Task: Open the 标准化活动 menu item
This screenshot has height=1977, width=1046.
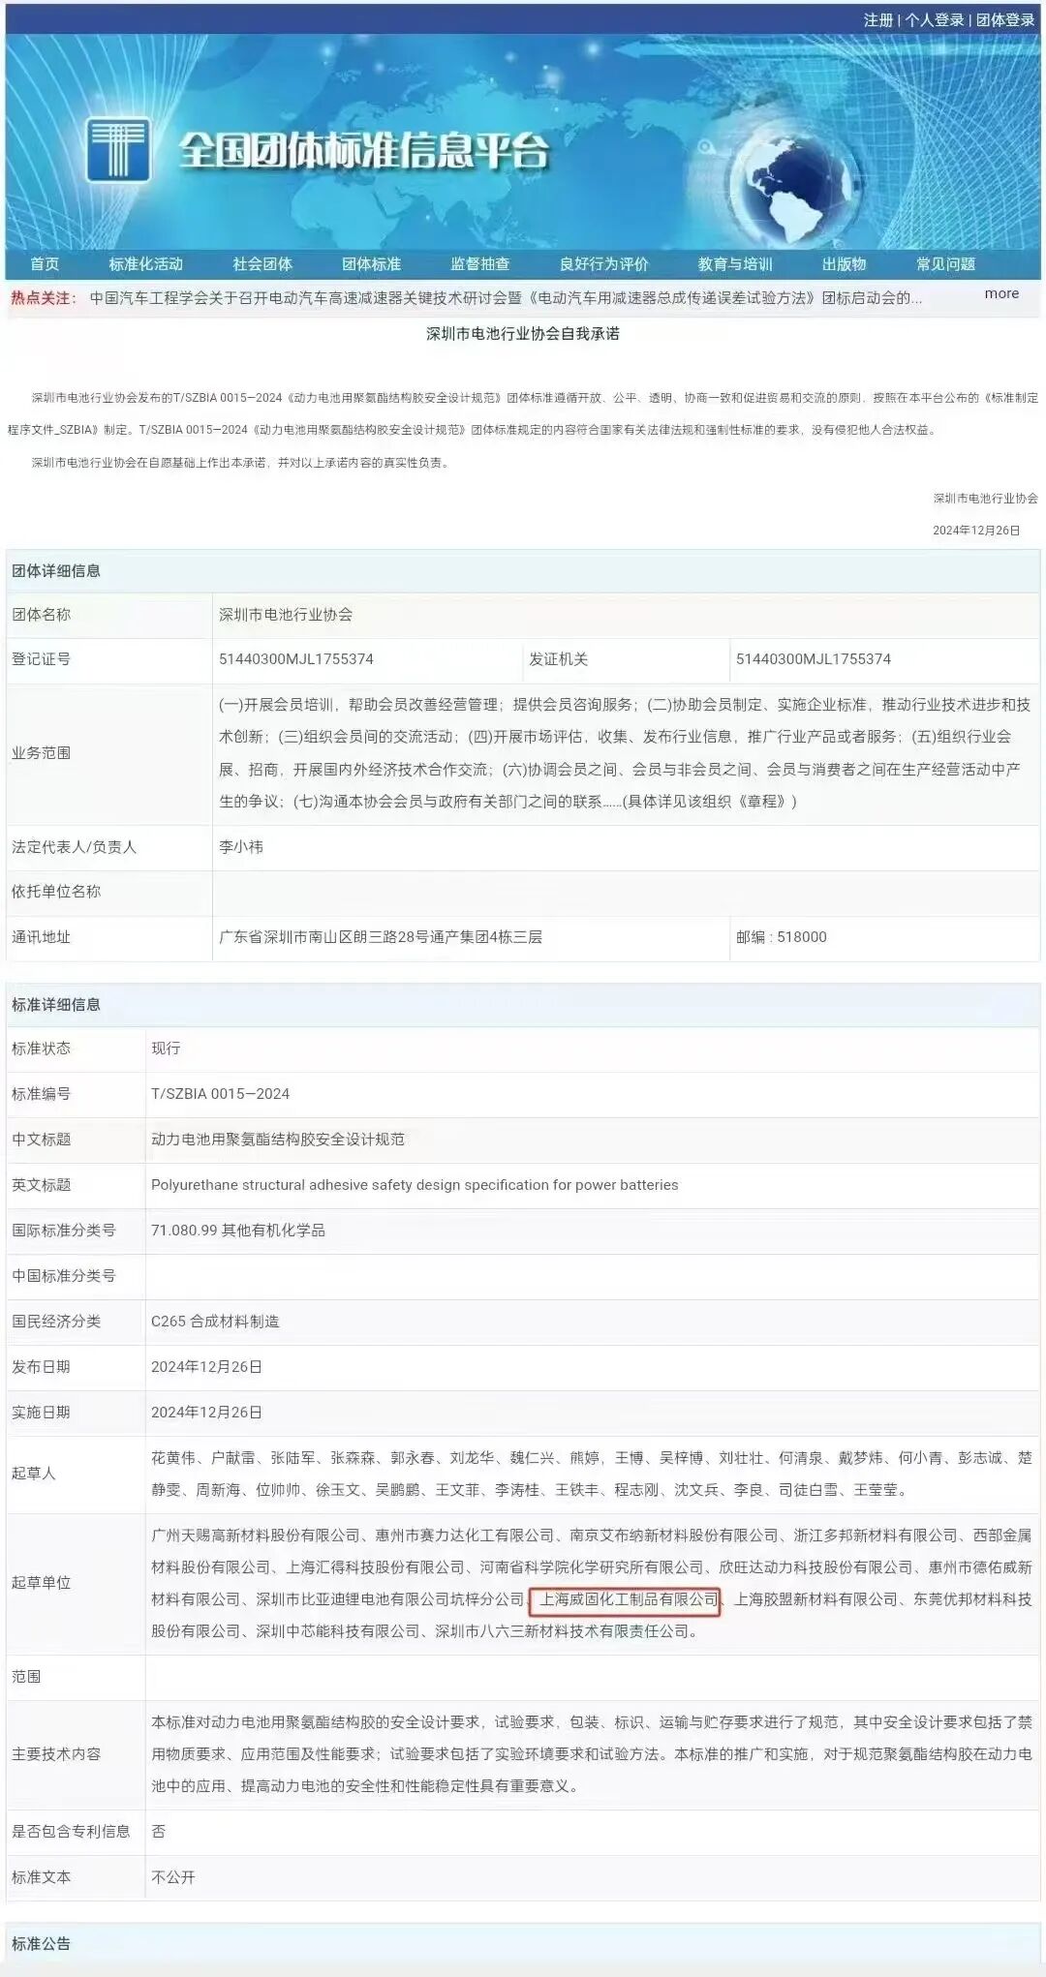Action: pos(146,264)
